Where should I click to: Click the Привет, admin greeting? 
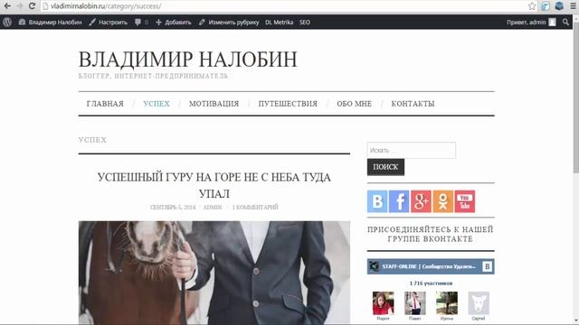click(x=526, y=22)
